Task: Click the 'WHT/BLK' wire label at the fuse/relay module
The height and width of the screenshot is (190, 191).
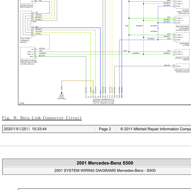Action: pyautogui.click(x=39, y=20)
